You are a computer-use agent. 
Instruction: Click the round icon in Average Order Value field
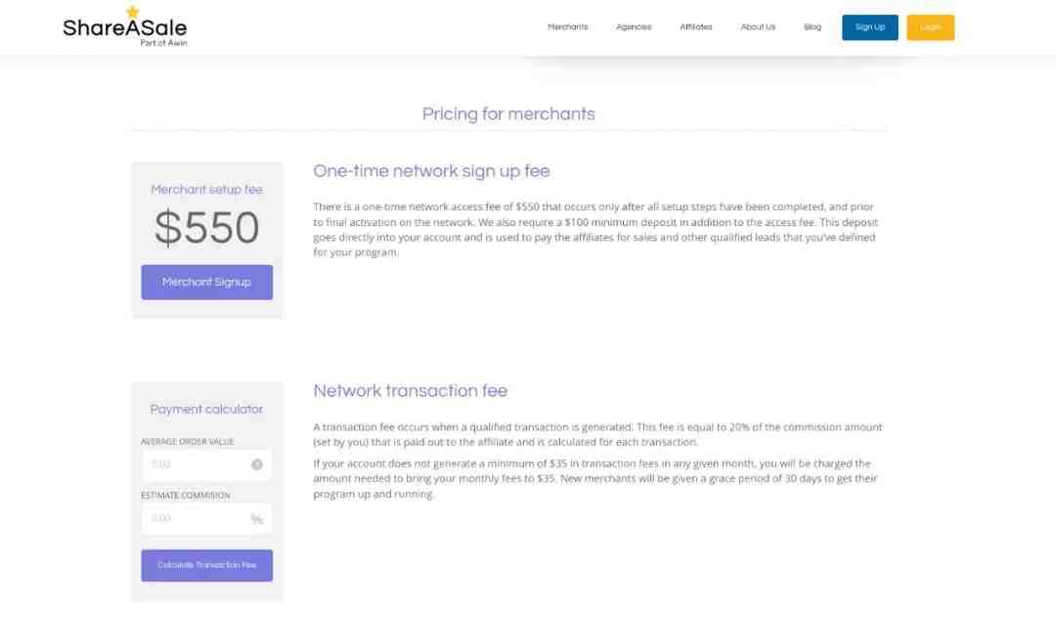(257, 465)
